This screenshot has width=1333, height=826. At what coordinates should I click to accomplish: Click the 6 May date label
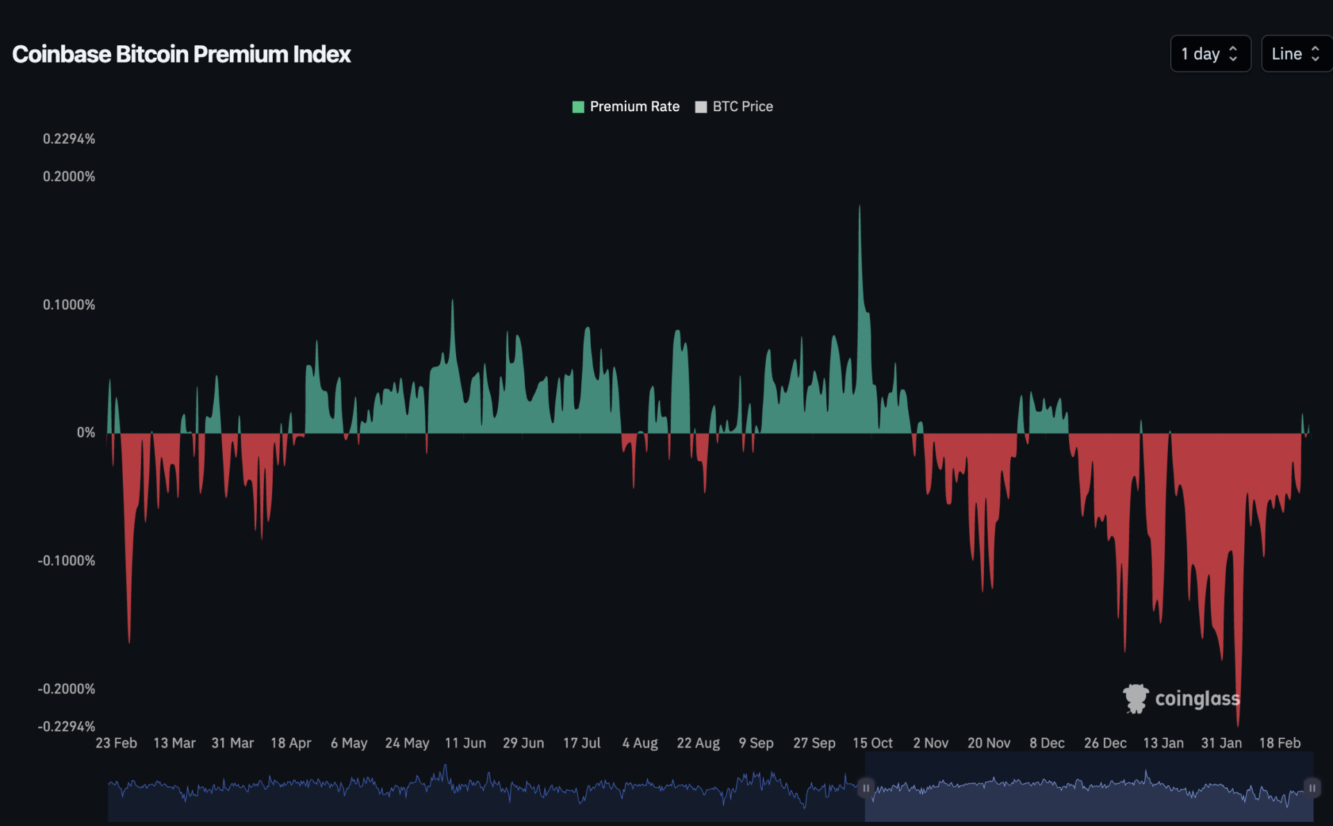point(349,743)
